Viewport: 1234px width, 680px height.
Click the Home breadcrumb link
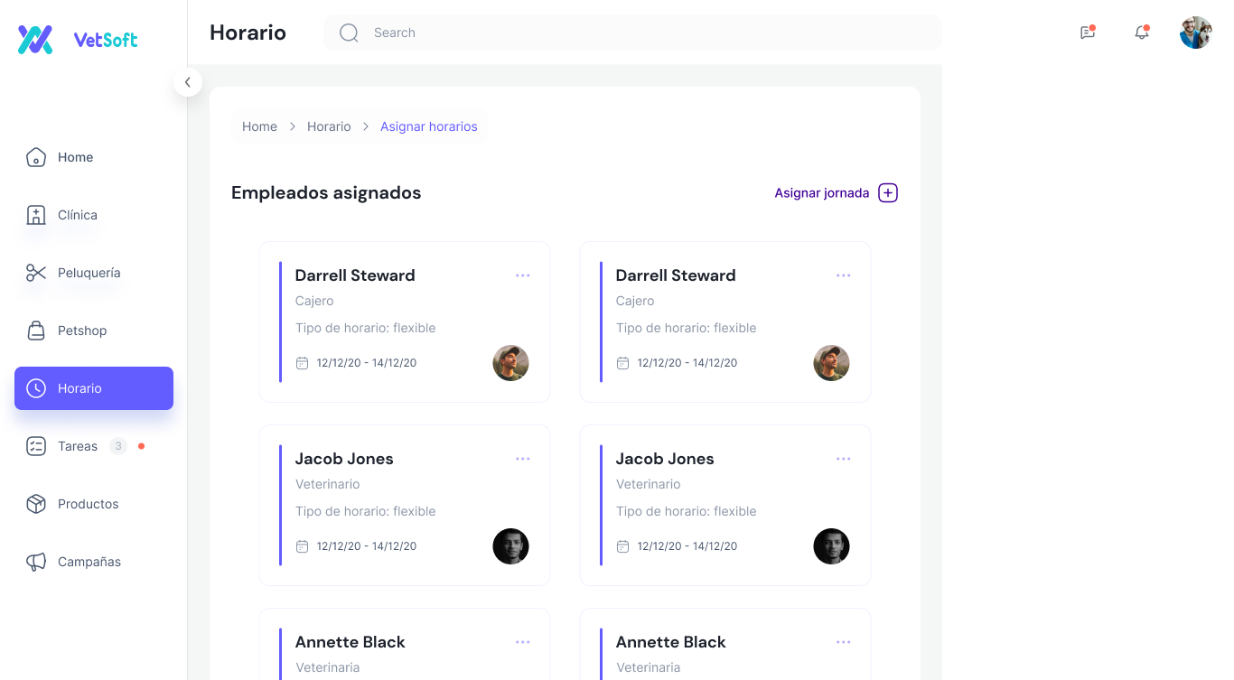(259, 126)
